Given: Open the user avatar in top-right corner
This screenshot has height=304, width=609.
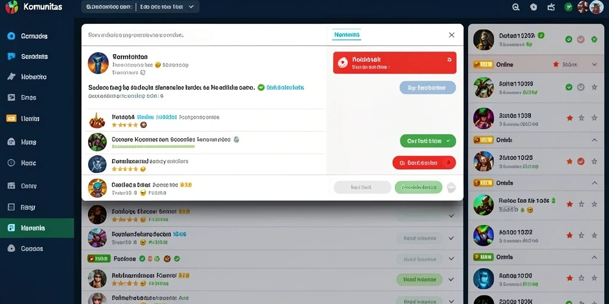Looking at the screenshot, I should pos(596,7).
